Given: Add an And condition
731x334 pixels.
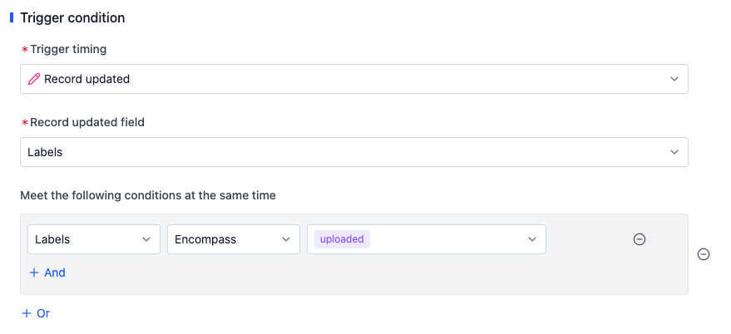Looking at the screenshot, I should click(47, 273).
